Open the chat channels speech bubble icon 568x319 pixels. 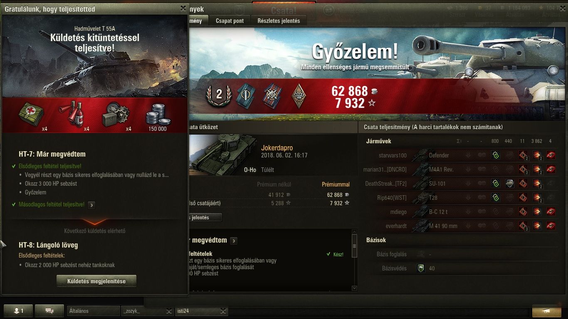[49, 311]
